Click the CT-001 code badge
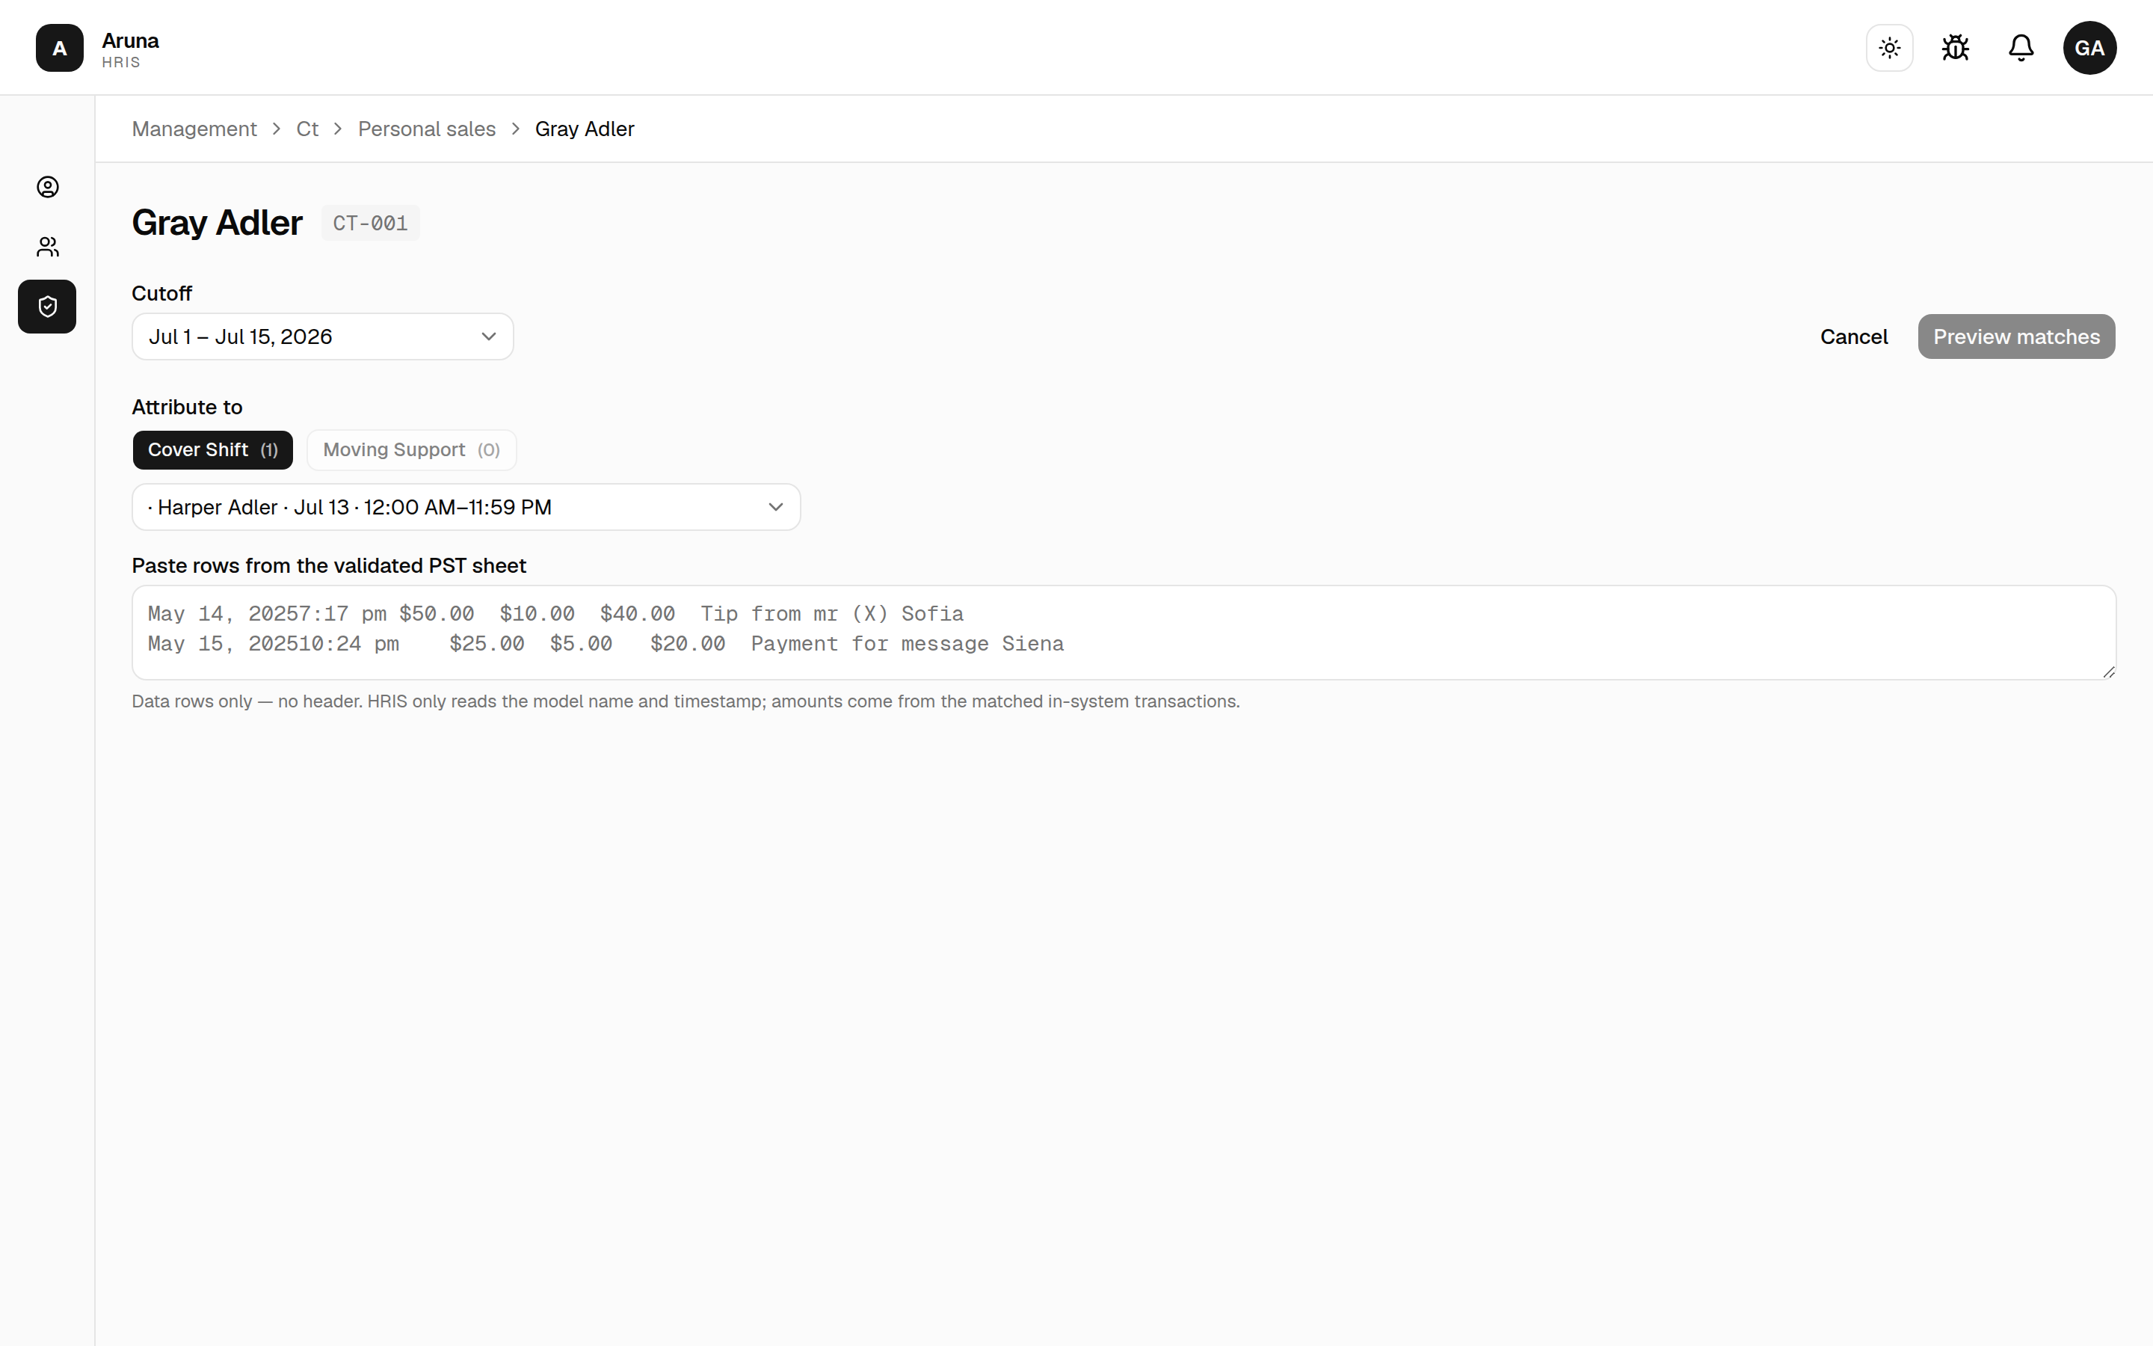This screenshot has height=1346, width=2153. pyautogui.click(x=370, y=223)
